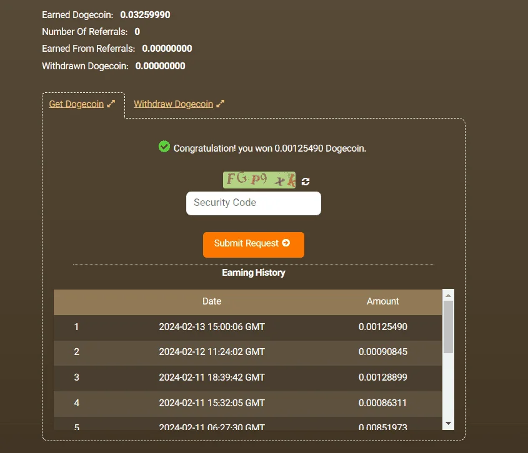Click row number 1 in history table
Image resolution: width=528 pixels, height=453 pixels.
[x=76, y=326]
